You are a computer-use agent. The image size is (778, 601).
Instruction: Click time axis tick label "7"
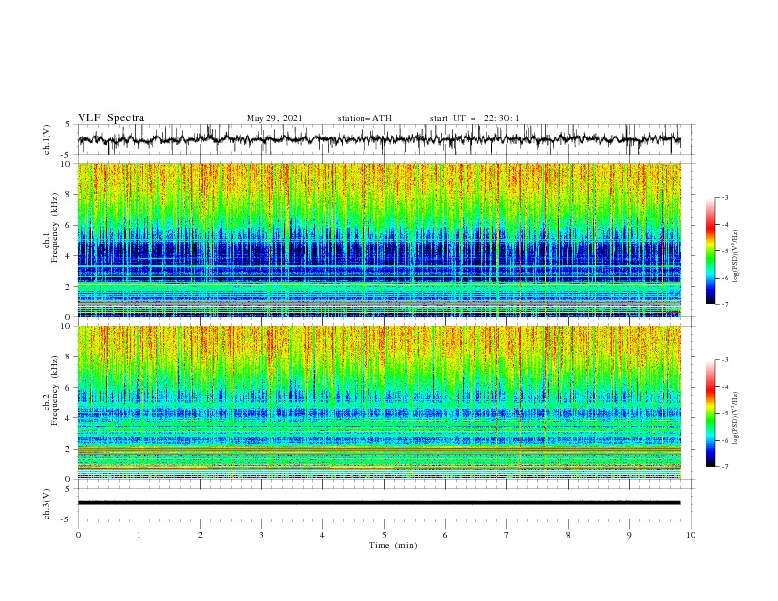click(x=507, y=535)
